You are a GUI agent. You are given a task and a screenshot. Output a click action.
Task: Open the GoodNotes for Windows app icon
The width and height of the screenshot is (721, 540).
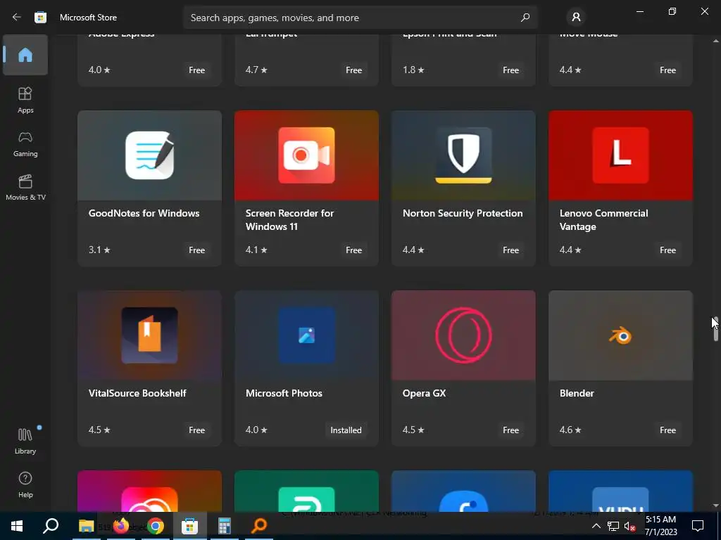(x=149, y=155)
